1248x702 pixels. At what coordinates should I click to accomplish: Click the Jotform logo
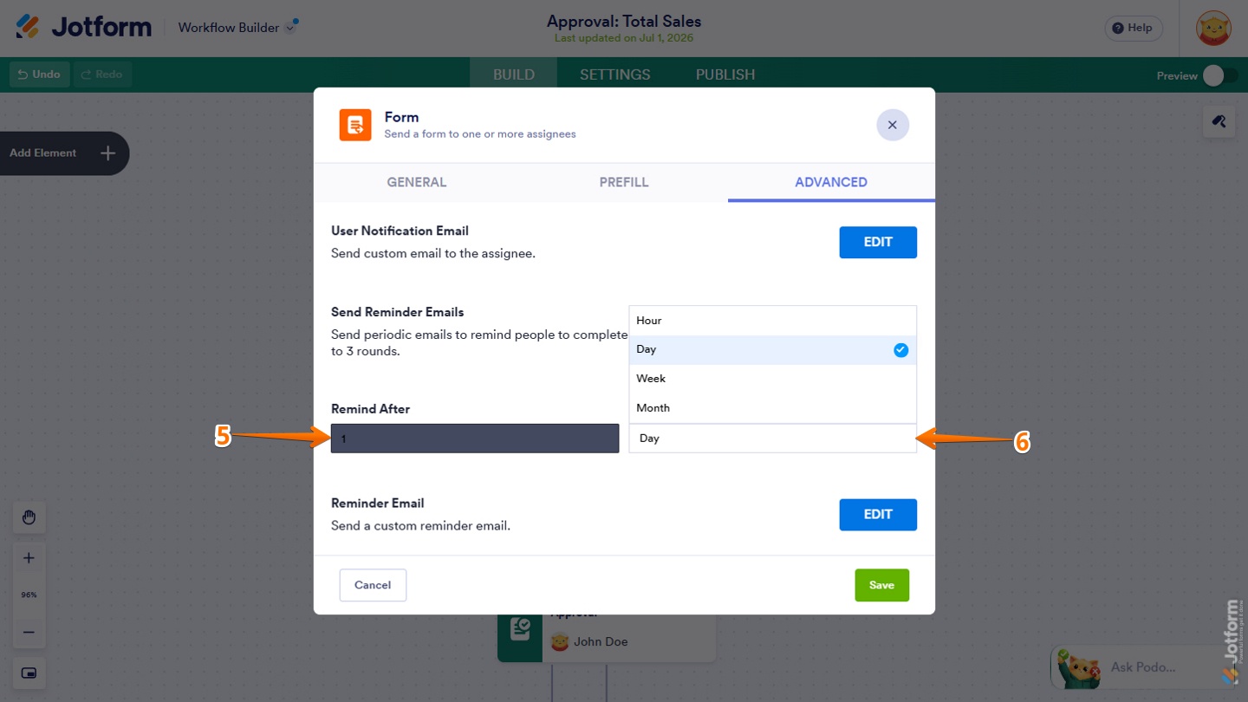coord(83,27)
